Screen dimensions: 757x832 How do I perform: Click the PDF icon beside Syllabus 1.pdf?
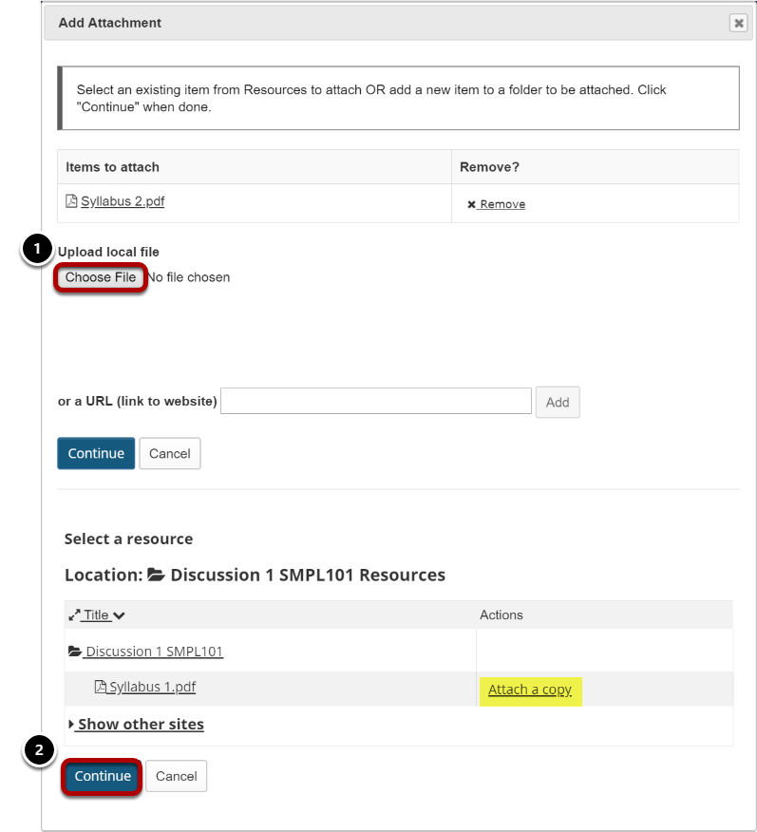click(x=101, y=687)
